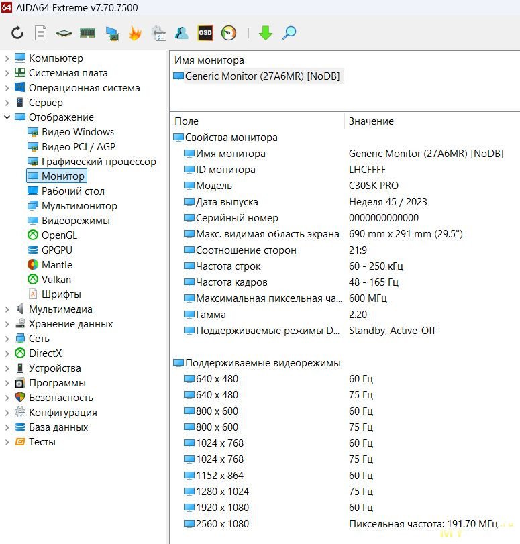Open the Report page icon
The image size is (520, 544).
(41, 34)
